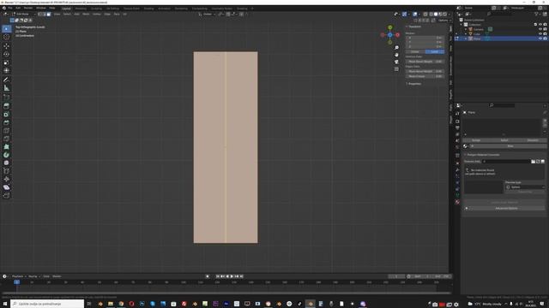
Task: Select the Extrude Region tool
Action: click(x=6, y=105)
